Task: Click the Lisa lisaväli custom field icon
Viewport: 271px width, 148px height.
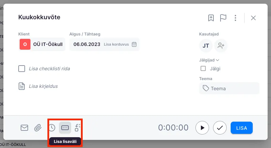Action: (x=65, y=128)
